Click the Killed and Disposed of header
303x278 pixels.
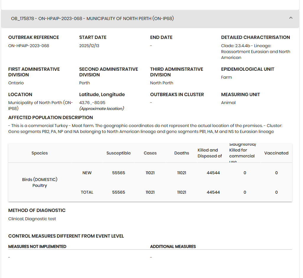[x=210, y=153]
